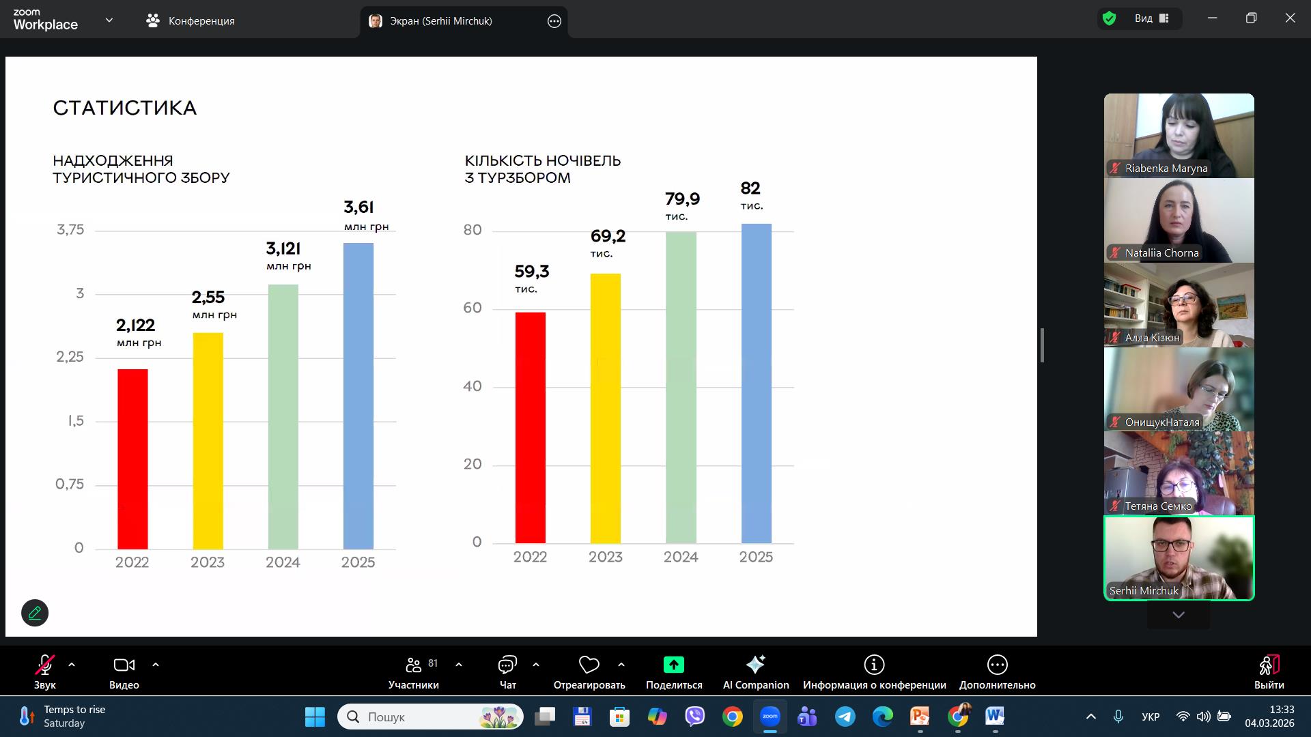Open More options next to shared screen tab
This screenshot has height=737, width=1311.
pos(554,21)
